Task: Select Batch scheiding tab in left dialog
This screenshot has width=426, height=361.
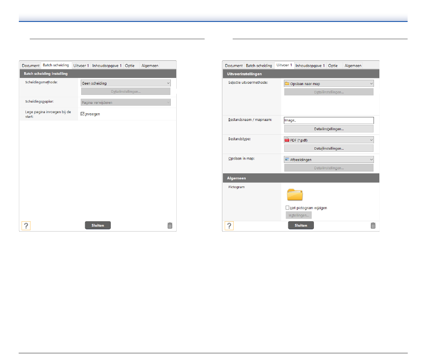Action: pyautogui.click(x=56, y=65)
